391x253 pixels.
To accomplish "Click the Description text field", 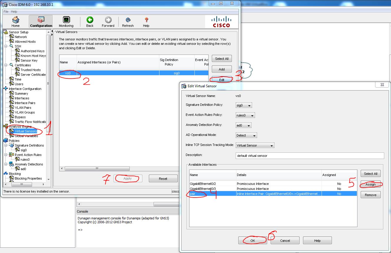I will click(x=310, y=155).
